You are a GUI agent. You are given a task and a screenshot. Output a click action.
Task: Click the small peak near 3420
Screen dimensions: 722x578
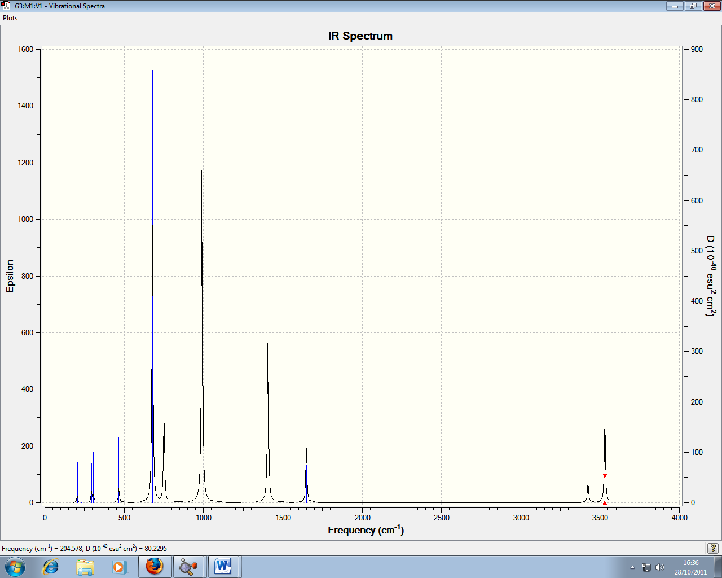[x=588, y=492]
